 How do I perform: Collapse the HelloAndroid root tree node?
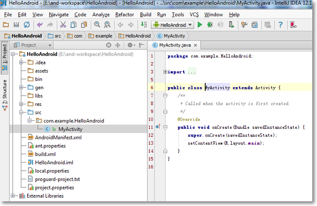pos(13,54)
